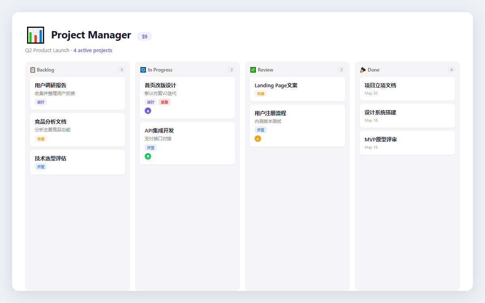Screen dimensions: 485x303
Task: Click the Backlog column title
Action: coord(45,70)
